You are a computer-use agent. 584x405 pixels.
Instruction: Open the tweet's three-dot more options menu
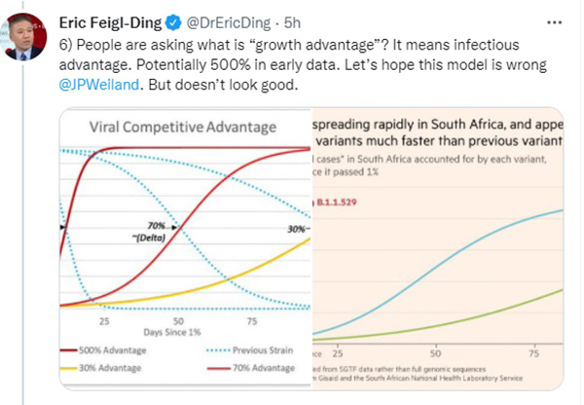pos(555,19)
